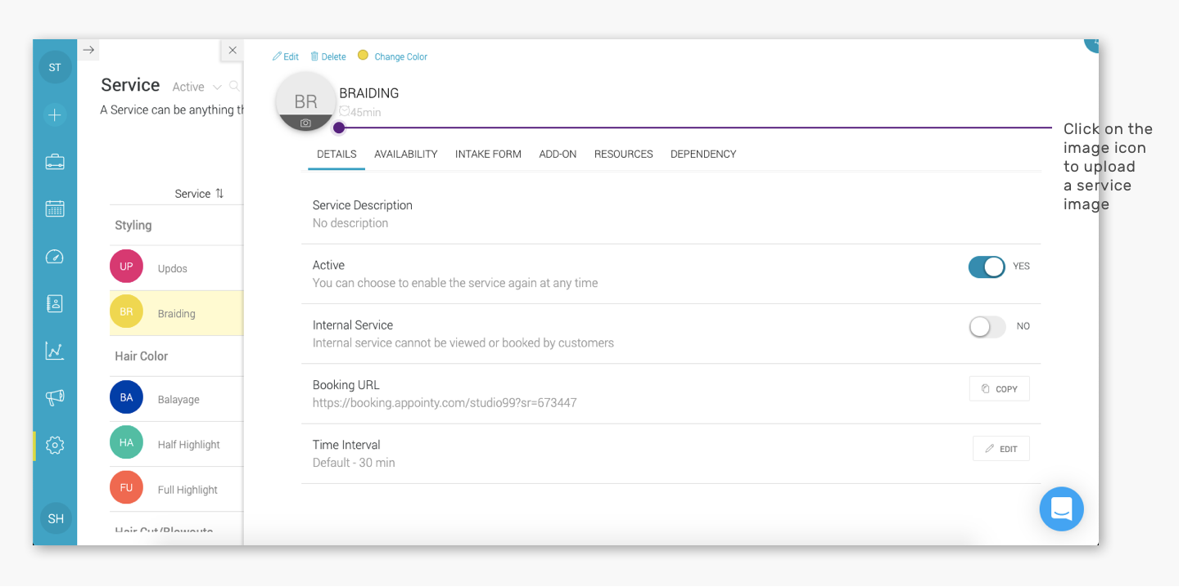Screen dimensions: 1179x587
Task: Open the calendar icon in sidebar
Action: click(x=55, y=208)
